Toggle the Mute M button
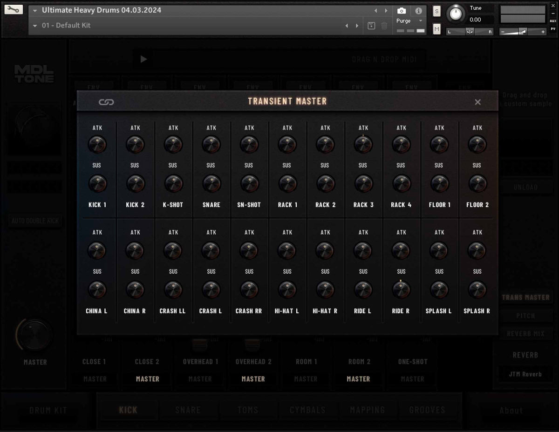The height and width of the screenshot is (432, 559). 436,29
